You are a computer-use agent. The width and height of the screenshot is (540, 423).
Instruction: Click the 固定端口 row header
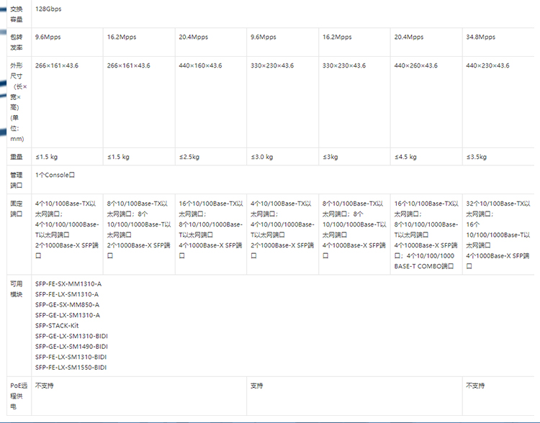pyautogui.click(x=16, y=209)
